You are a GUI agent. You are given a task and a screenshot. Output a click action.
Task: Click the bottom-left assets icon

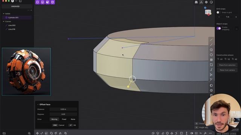click(x=4, y=133)
